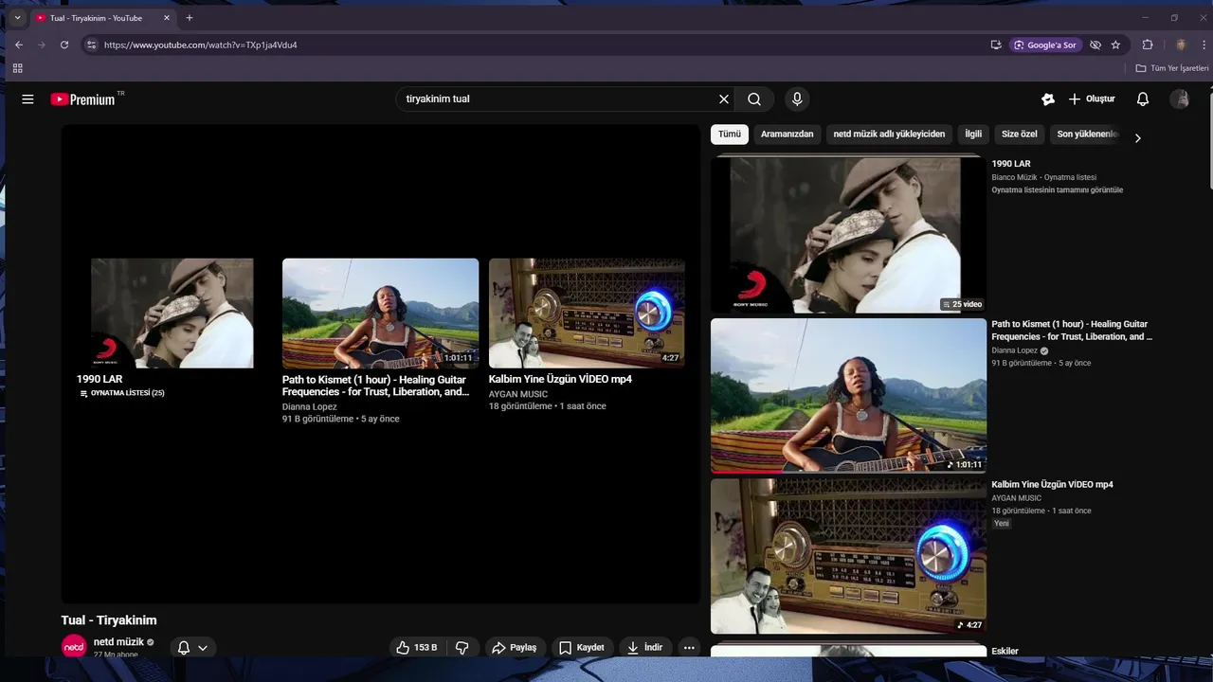Open the browser extensions puzzle icon
Screen dimensions: 1213x682
tap(1148, 45)
